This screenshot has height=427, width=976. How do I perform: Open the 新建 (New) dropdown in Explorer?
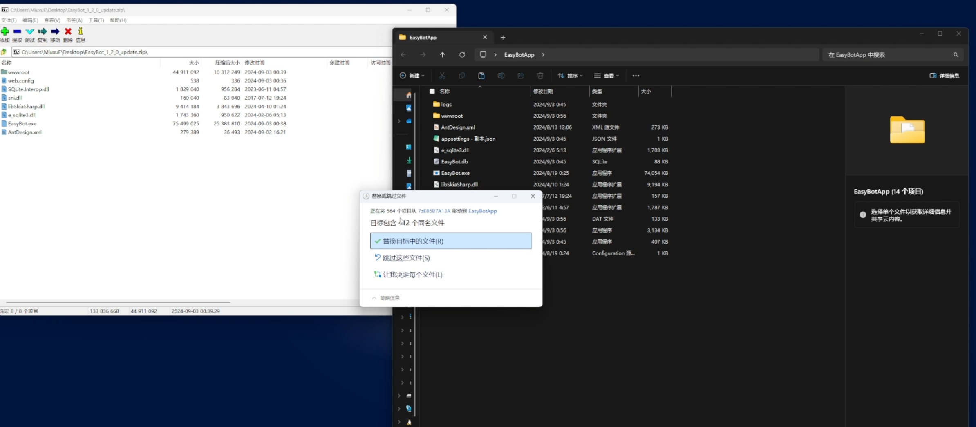click(x=412, y=76)
